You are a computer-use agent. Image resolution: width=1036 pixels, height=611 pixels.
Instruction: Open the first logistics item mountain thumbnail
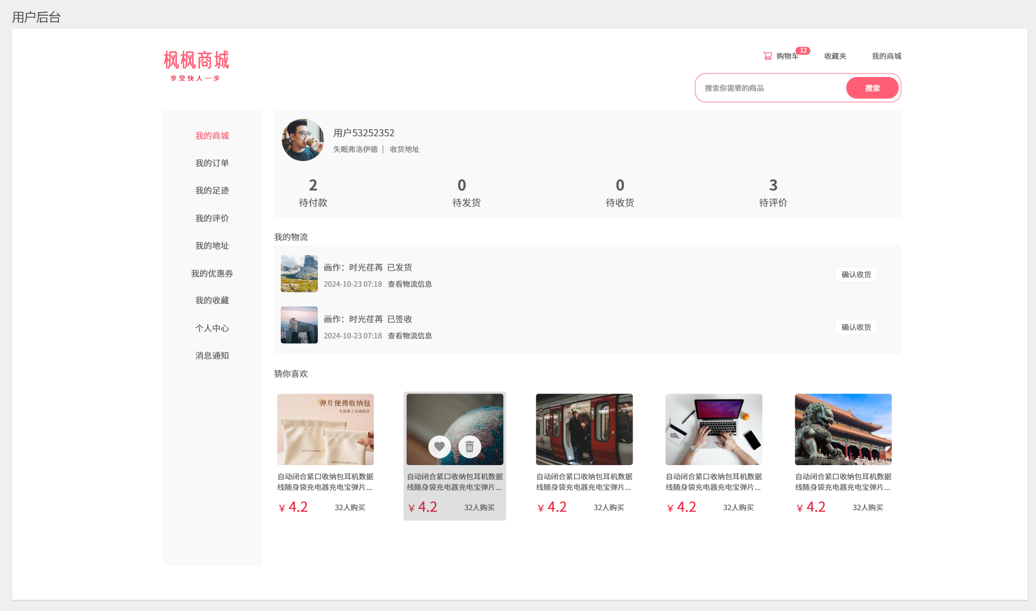tap(299, 274)
